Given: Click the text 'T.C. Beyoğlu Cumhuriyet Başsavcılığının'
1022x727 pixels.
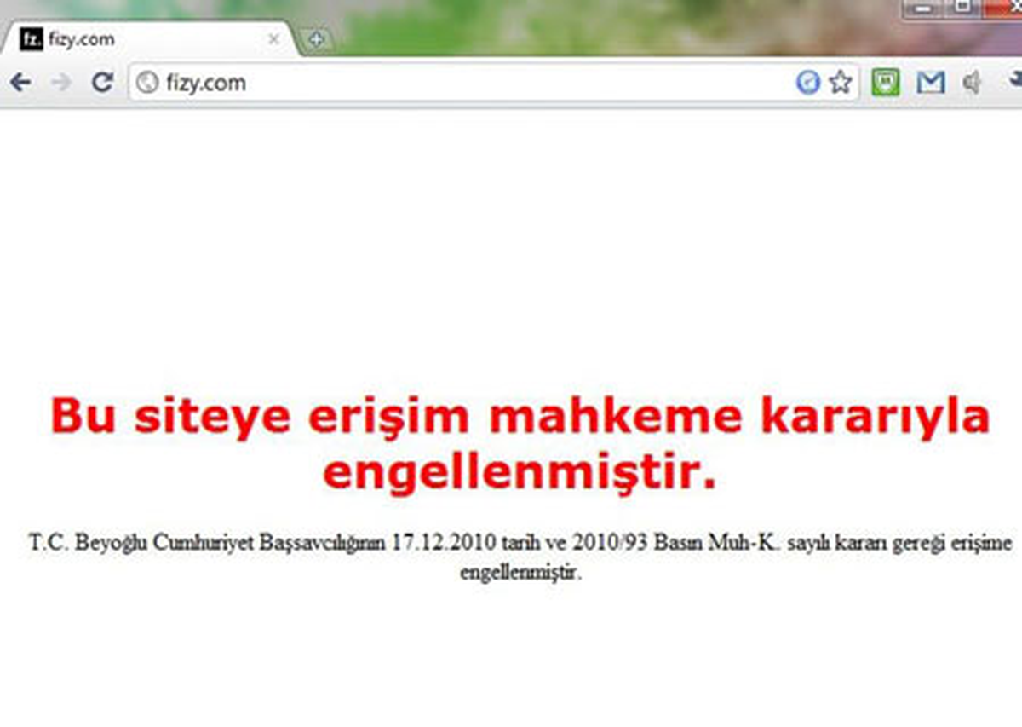Looking at the screenshot, I should 208,543.
